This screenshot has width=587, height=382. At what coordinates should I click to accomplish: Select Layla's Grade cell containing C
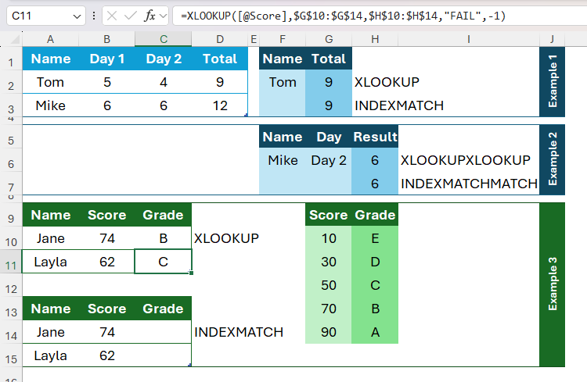pos(163,262)
